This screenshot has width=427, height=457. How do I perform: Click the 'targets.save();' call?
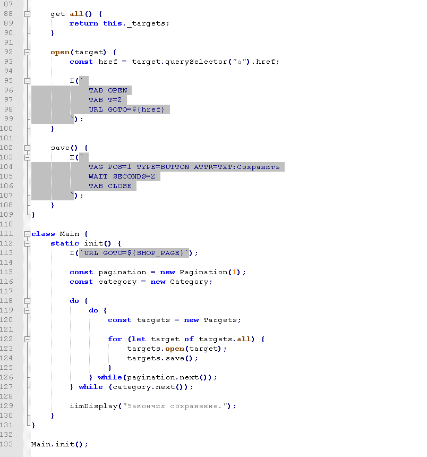pos(163,358)
